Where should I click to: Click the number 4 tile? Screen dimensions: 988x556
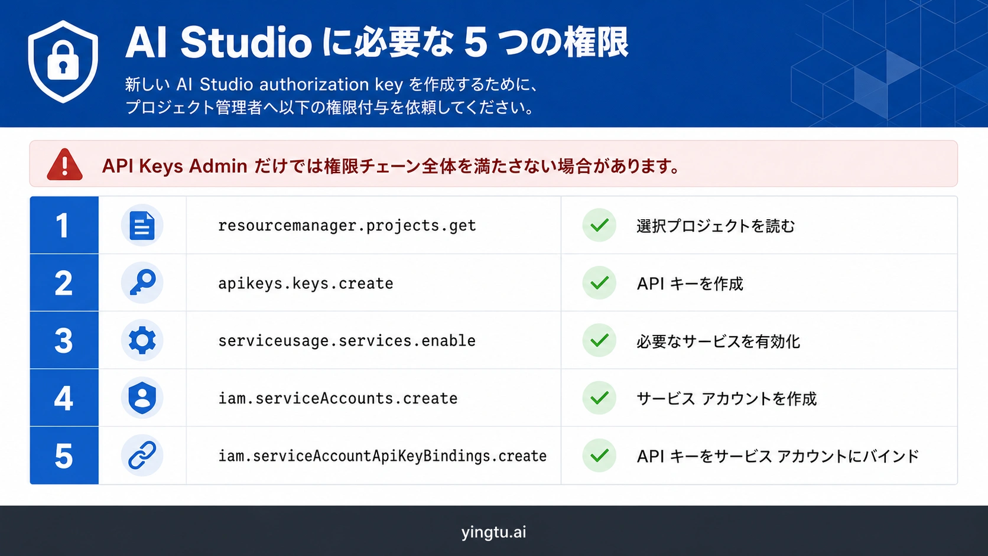click(64, 398)
